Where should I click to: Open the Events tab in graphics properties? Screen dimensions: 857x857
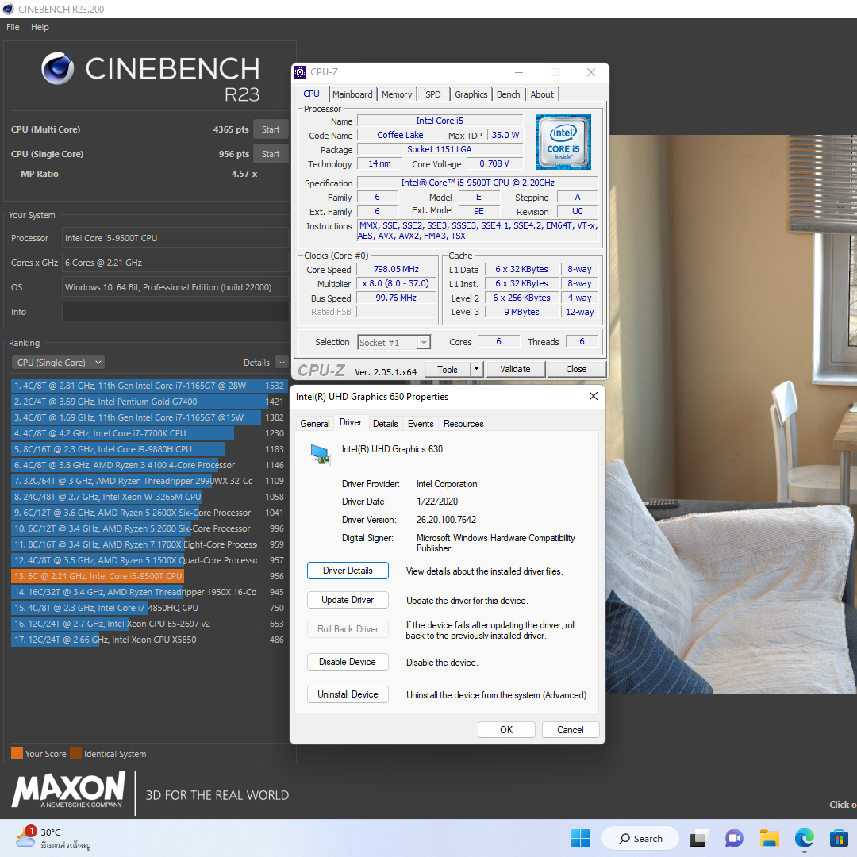[421, 424]
